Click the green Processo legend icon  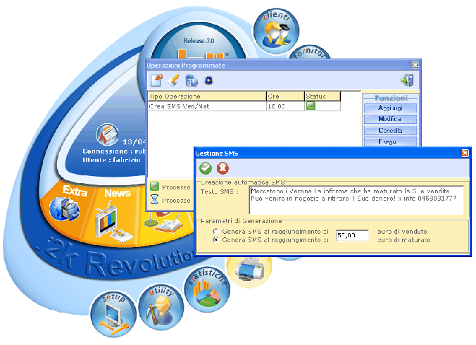click(x=154, y=187)
